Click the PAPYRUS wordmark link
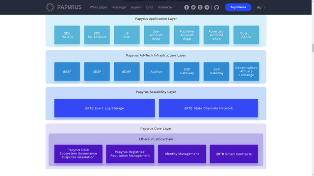This screenshot has width=314, height=176. coord(69,7)
